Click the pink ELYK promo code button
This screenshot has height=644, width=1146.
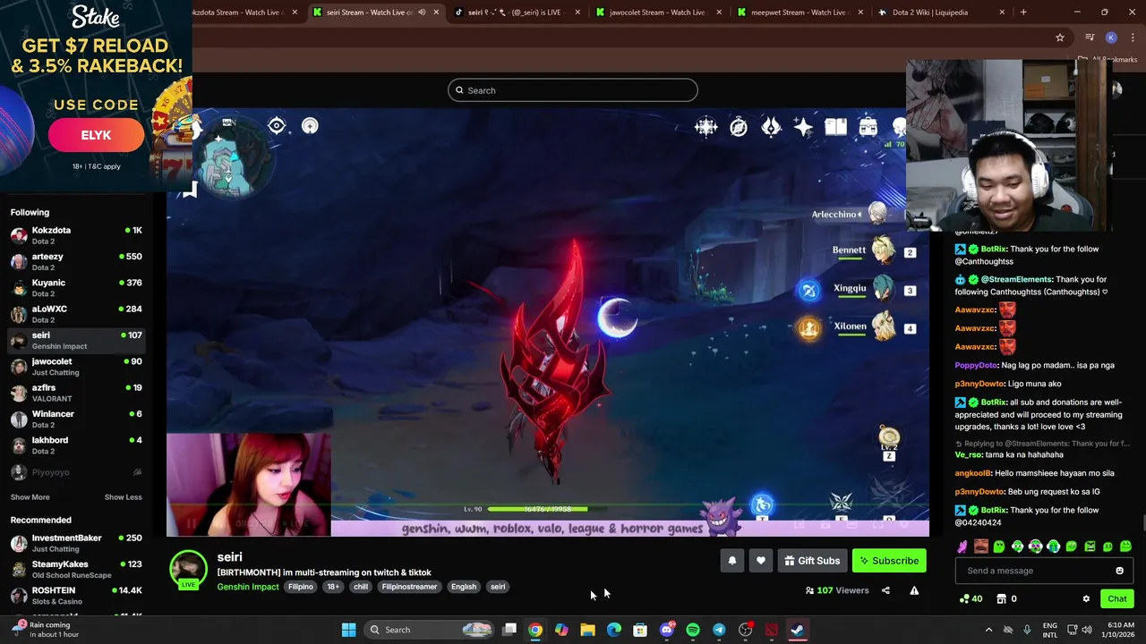coord(96,135)
